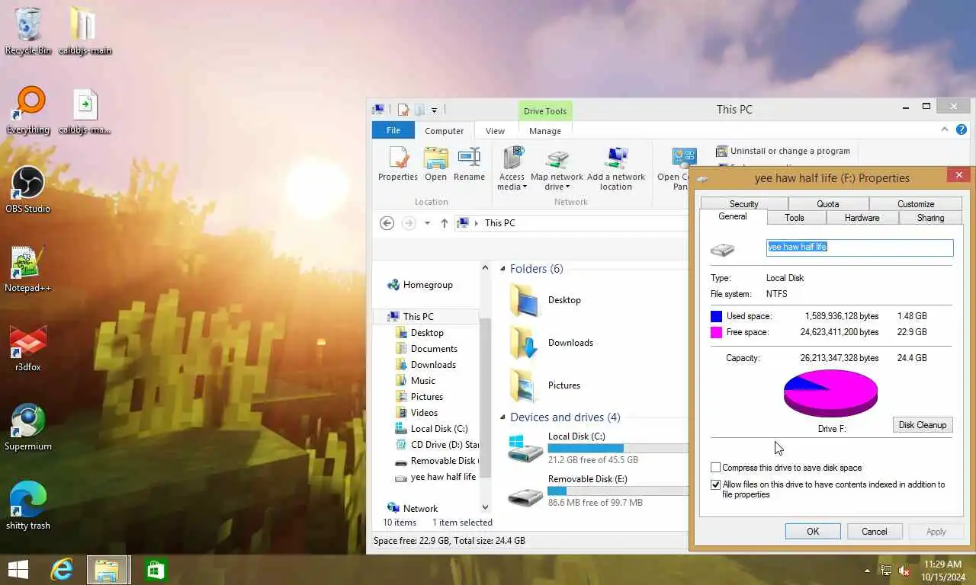976x585 pixels.
Task: Select Local Disk (C:) drive icon
Action: point(525,448)
